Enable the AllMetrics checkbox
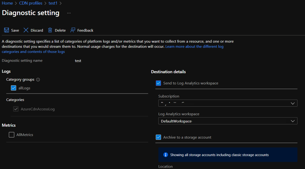 [12, 135]
